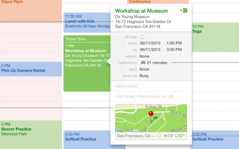
Task: Edit the from date 06/11/2013
Action: (x=150, y=43)
